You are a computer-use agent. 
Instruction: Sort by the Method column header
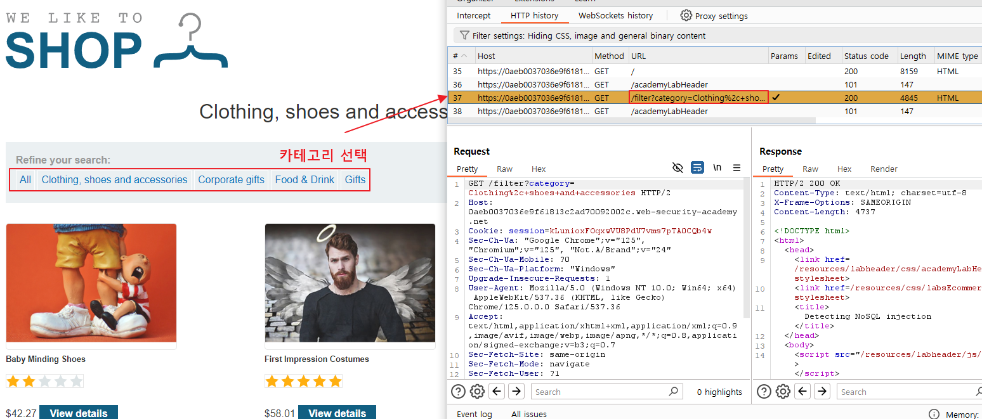609,56
